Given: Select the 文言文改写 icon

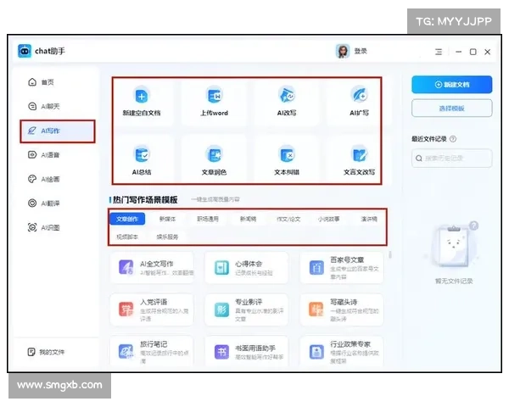Looking at the screenshot, I should coord(360,155).
